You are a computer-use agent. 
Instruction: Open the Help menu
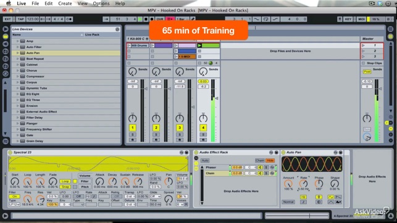click(x=120, y=4)
